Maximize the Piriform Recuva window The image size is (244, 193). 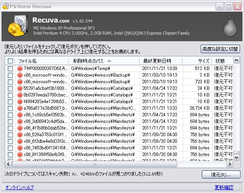228,7
